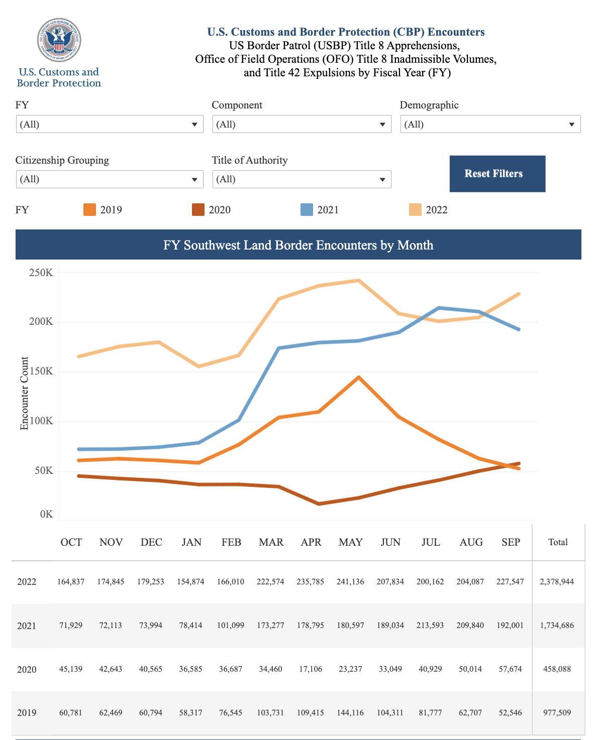Image resolution: width=596 pixels, height=740 pixels.
Task: Click the U.S. Customs and Border Protection text
Action: 59,78
